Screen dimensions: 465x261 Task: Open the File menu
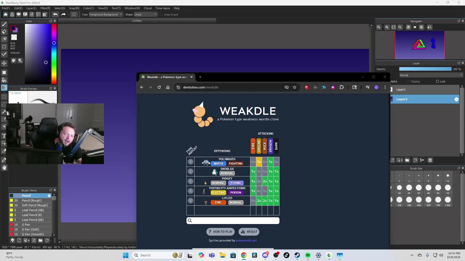(x=6, y=8)
